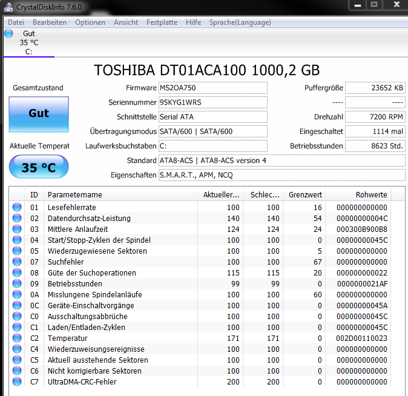
Task: Click the status orb for Laden/Entladen-Zyklen row
Action: tap(17, 327)
